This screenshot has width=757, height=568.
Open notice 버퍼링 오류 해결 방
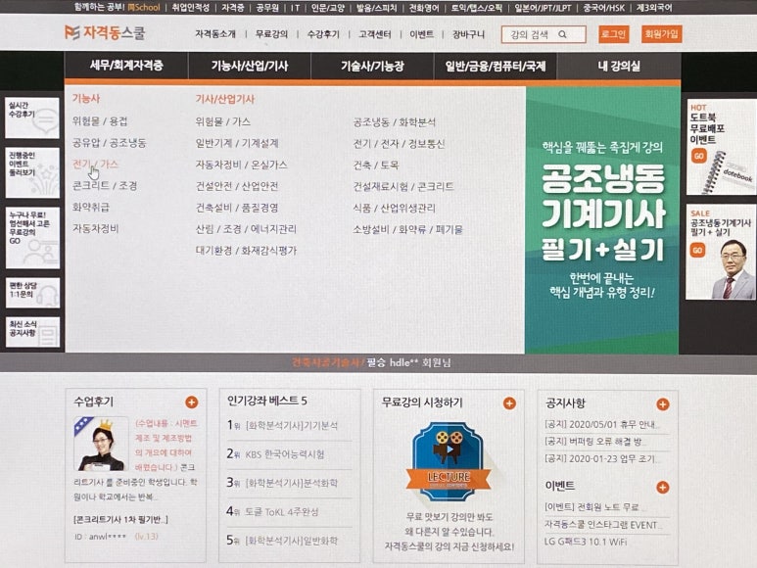[594, 442]
